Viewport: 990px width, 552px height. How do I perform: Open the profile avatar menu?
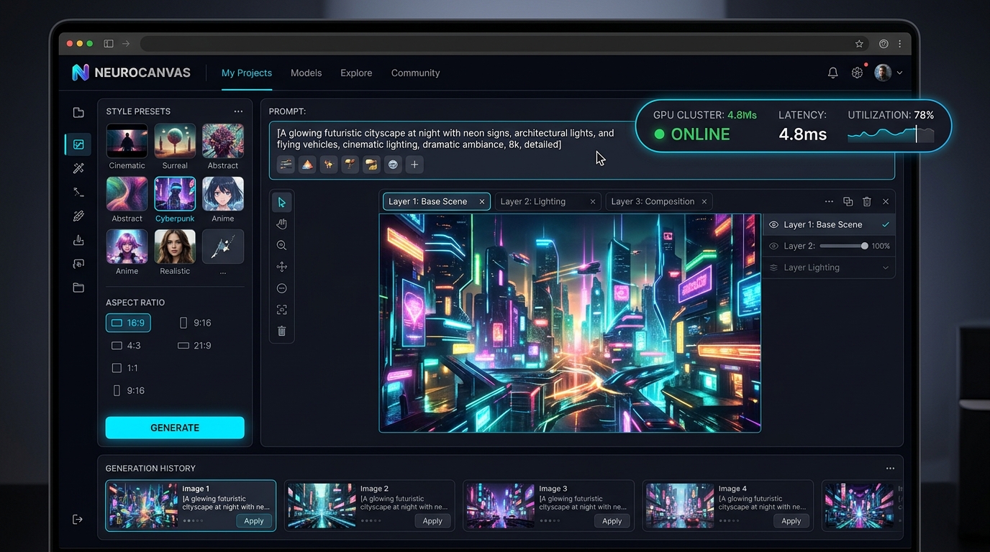coord(889,73)
